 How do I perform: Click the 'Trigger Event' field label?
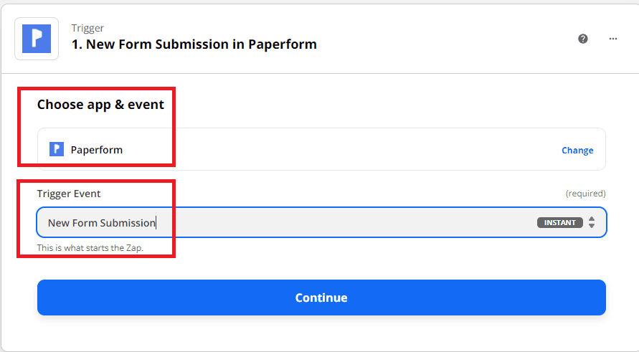(69, 194)
